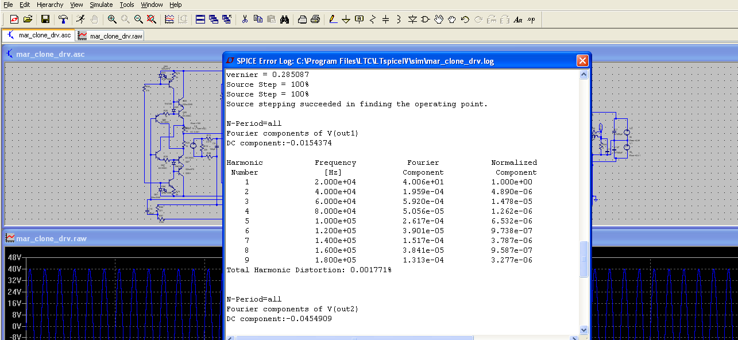Image resolution: width=738 pixels, height=340 pixels.
Task: Open the Help menu
Action: tap(176, 5)
